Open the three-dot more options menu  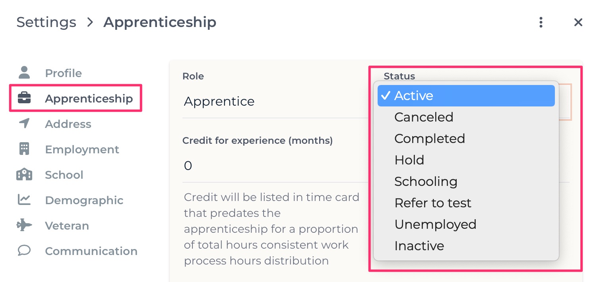click(x=541, y=22)
